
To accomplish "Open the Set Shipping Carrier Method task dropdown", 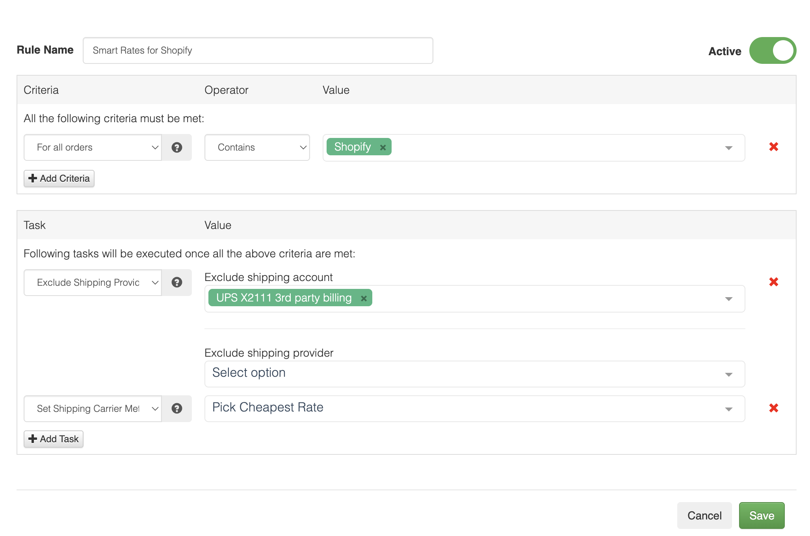I will click(93, 408).
